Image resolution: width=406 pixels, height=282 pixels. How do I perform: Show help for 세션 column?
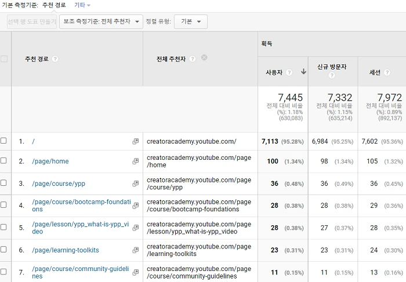point(387,72)
